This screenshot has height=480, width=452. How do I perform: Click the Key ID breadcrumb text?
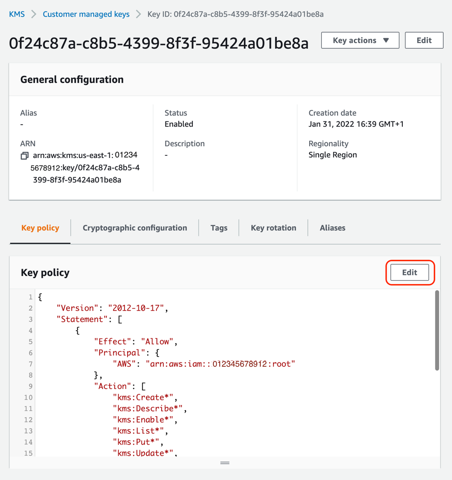point(236,14)
